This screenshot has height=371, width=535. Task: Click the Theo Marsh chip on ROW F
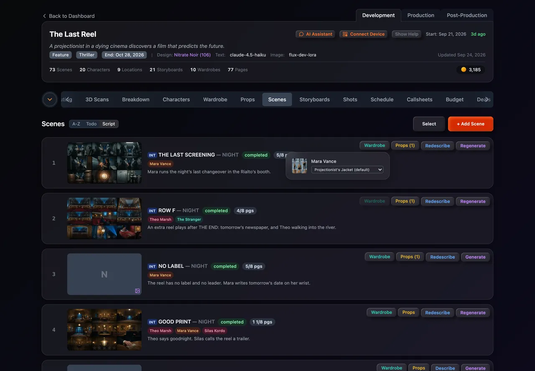[160, 220]
